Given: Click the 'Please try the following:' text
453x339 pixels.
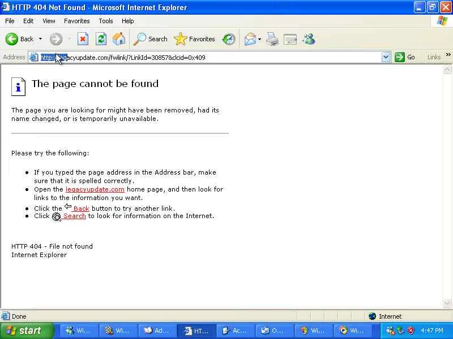Looking at the screenshot, I should tap(50, 153).
